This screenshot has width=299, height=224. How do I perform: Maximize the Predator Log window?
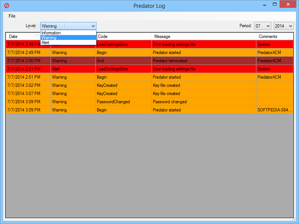point(275,4)
